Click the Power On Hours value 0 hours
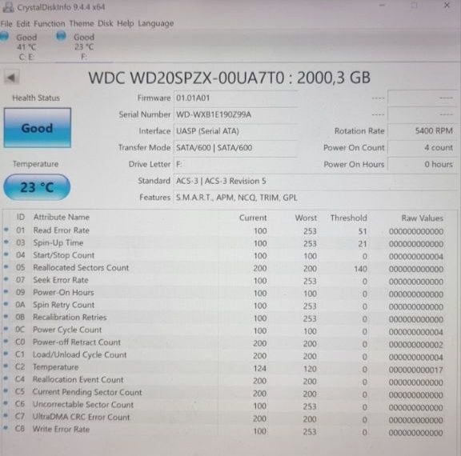Viewport: 461px width, 456px height. [422, 164]
